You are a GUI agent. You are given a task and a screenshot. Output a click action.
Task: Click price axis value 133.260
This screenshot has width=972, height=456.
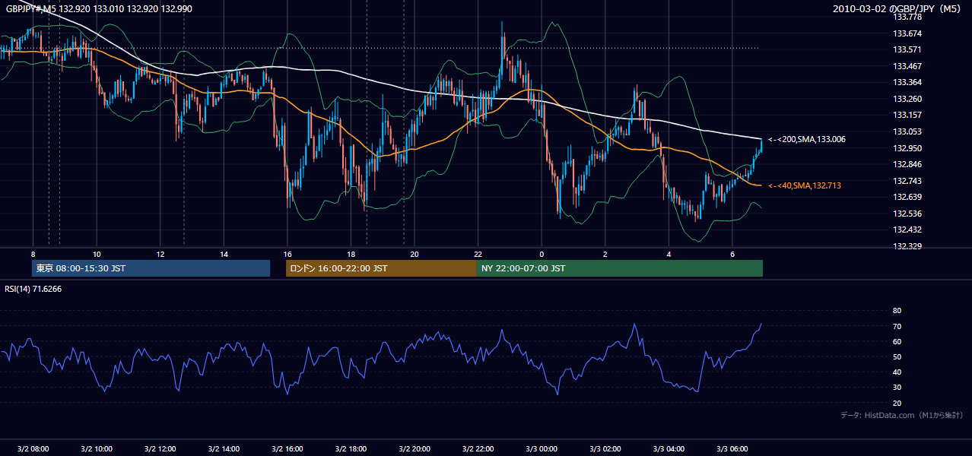pyautogui.click(x=906, y=99)
